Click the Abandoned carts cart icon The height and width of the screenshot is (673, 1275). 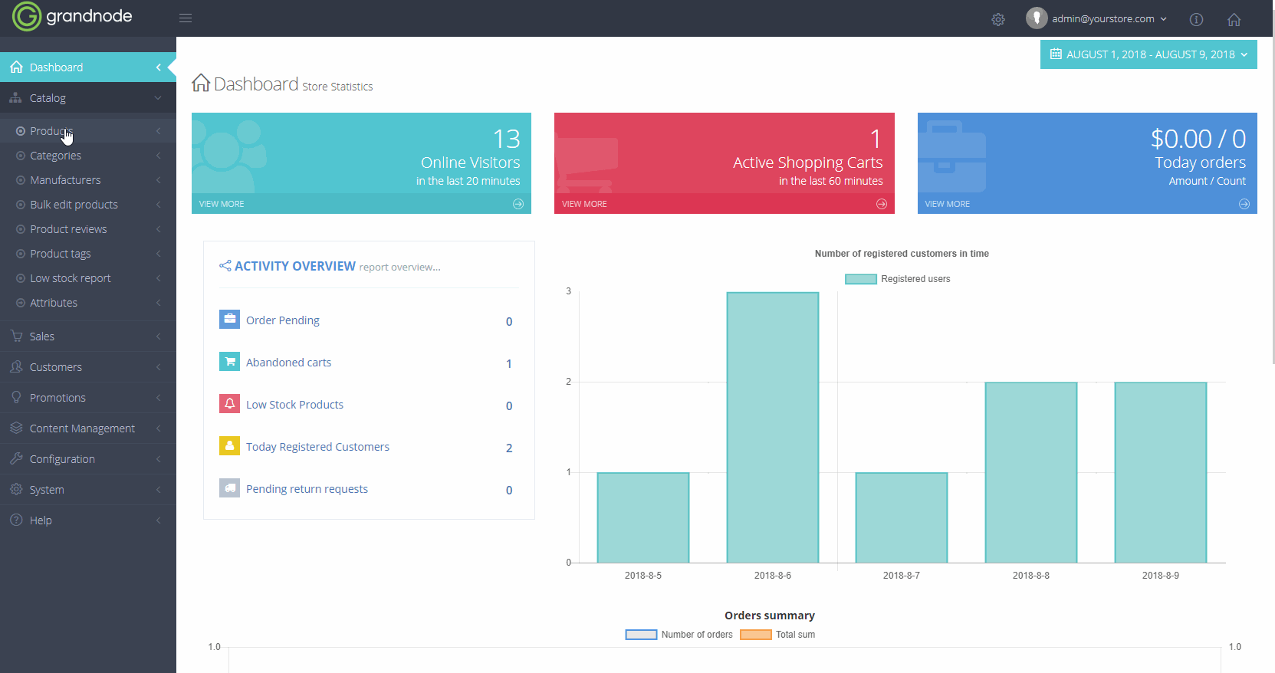tap(229, 362)
